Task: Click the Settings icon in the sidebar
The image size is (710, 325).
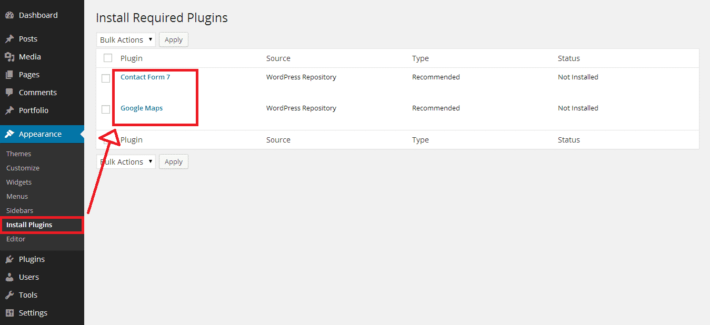Action: 9,313
